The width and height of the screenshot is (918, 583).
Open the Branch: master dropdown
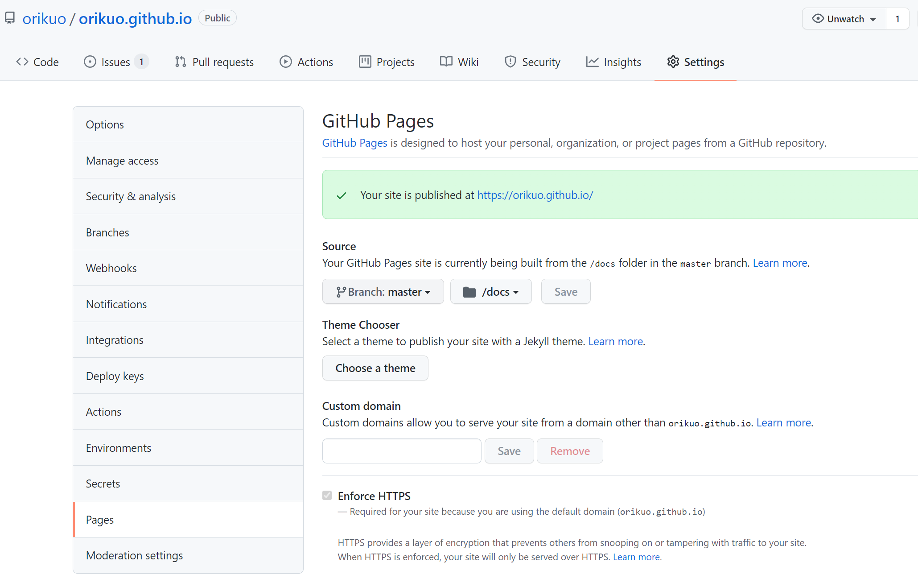point(383,291)
